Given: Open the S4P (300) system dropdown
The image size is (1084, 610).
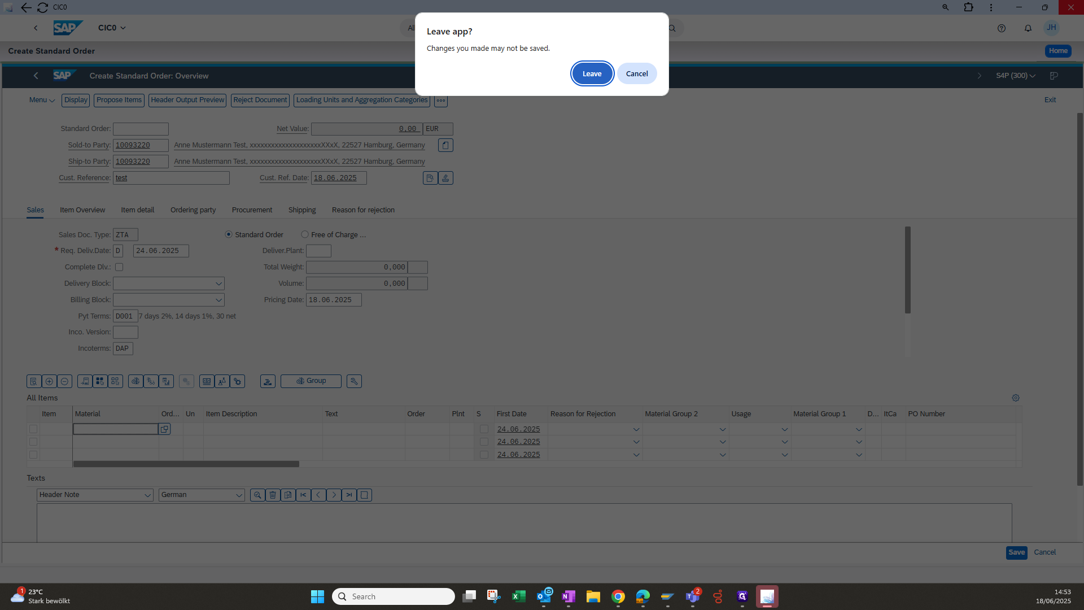Looking at the screenshot, I should click(x=1015, y=76).
